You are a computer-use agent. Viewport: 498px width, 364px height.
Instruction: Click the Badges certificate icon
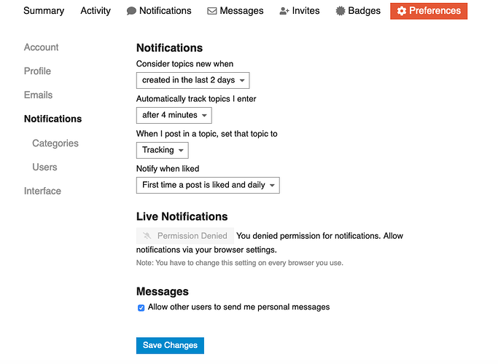pyautogui.click(x=341, y=11)
